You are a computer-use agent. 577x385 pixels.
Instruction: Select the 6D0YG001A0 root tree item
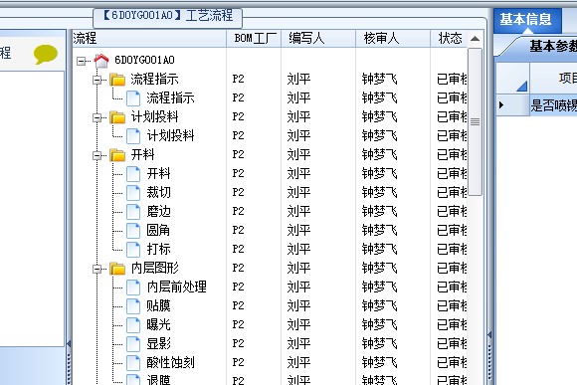[x=144, y=60]
